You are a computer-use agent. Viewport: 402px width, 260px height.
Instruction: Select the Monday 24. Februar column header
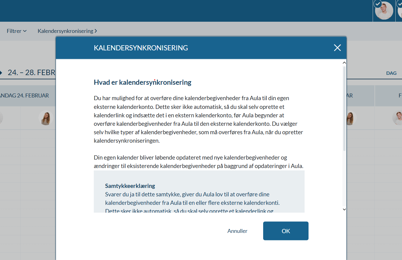pos(24,96)
